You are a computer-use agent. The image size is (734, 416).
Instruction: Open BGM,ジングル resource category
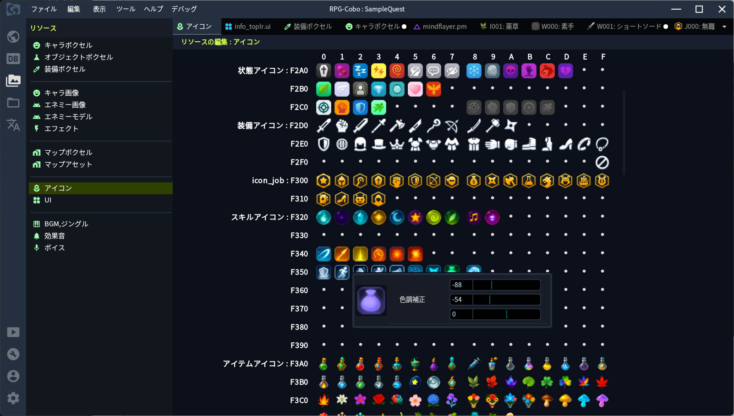coord(66,224)
